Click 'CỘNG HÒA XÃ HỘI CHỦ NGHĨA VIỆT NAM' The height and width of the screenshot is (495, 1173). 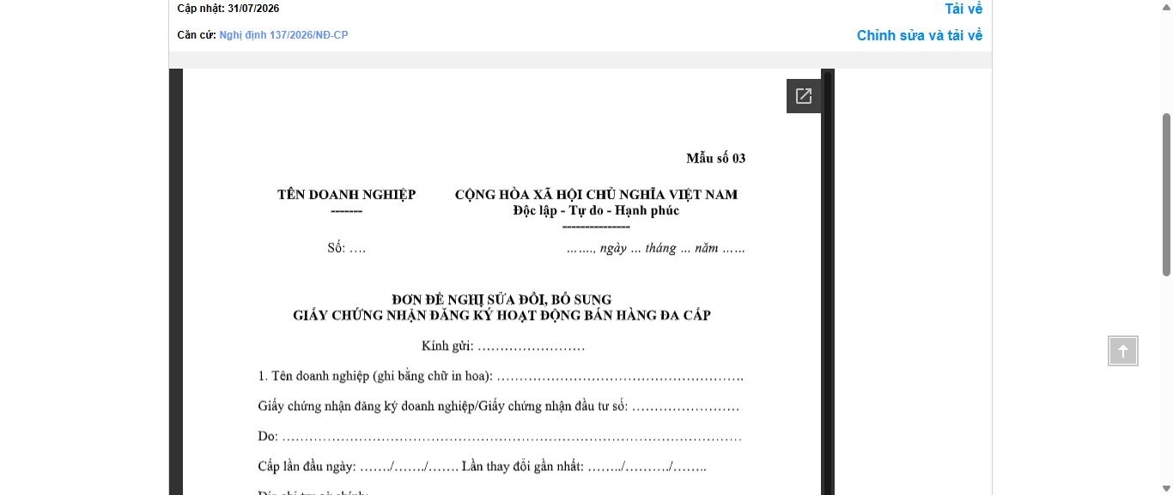coord(596,195)
